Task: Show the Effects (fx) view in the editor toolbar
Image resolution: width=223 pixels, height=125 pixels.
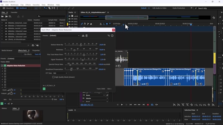Action: pos(85,24)
